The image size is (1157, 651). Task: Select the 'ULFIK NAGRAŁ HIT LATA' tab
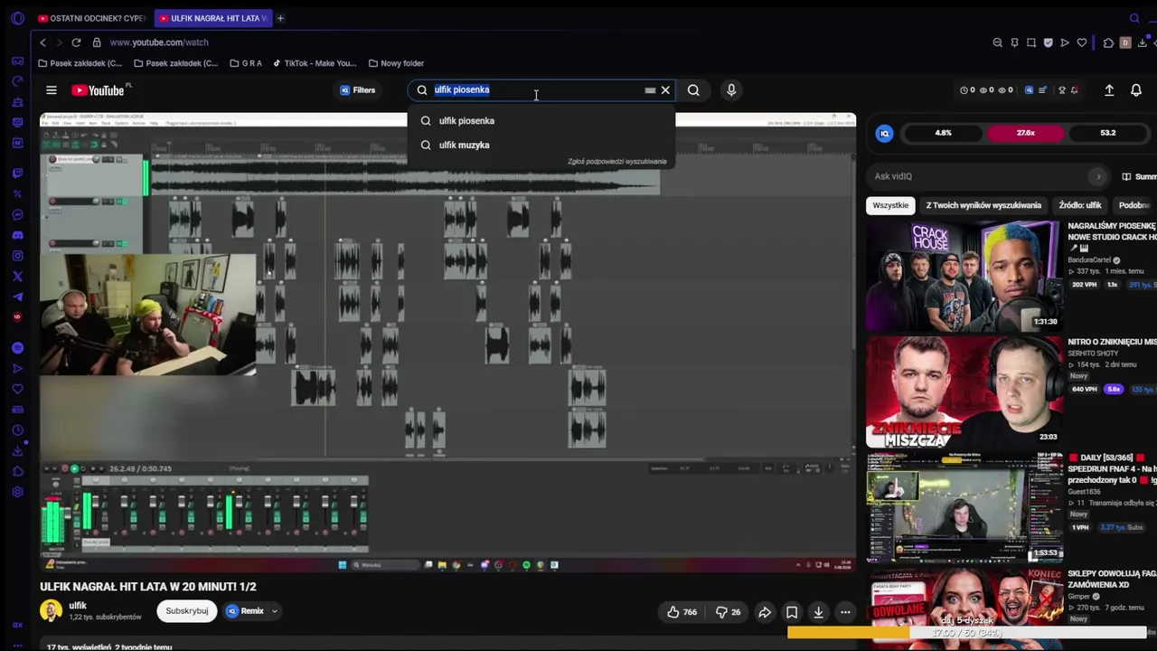tap(213, 18)
